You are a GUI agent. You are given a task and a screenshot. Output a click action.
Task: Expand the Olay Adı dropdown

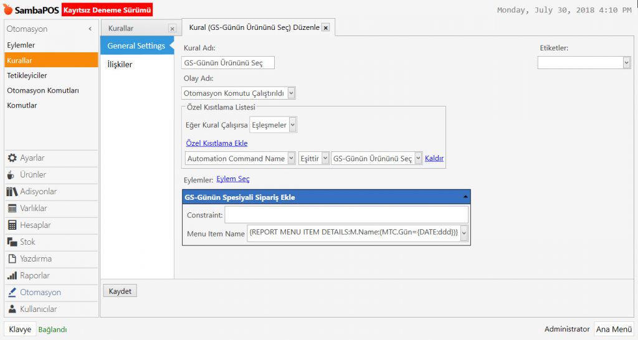292,93
